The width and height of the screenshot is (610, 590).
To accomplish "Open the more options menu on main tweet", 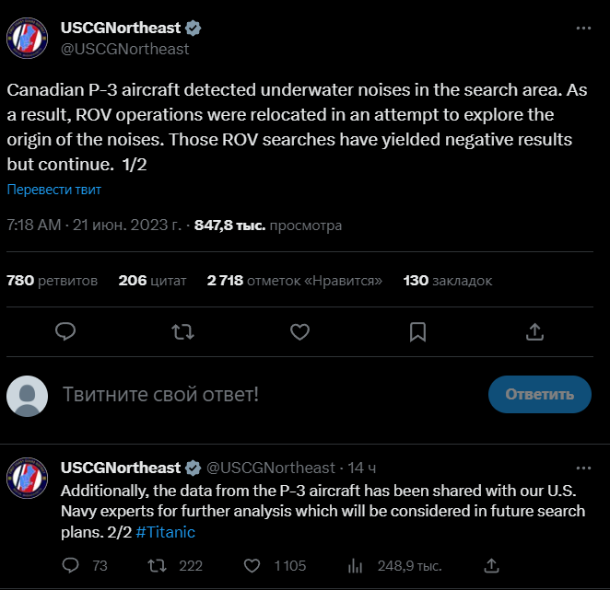I will [583, 29].
